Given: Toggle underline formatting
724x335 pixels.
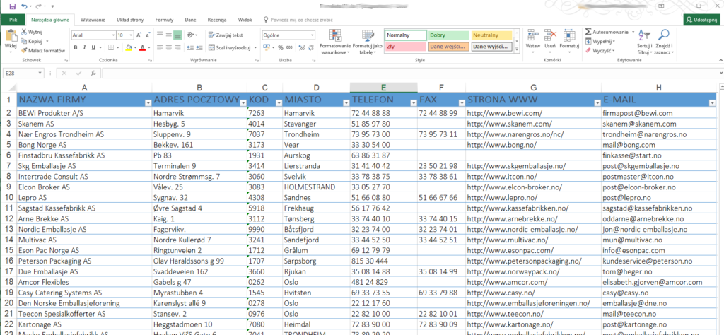Looking at the screenshot, I should point(93,47).
